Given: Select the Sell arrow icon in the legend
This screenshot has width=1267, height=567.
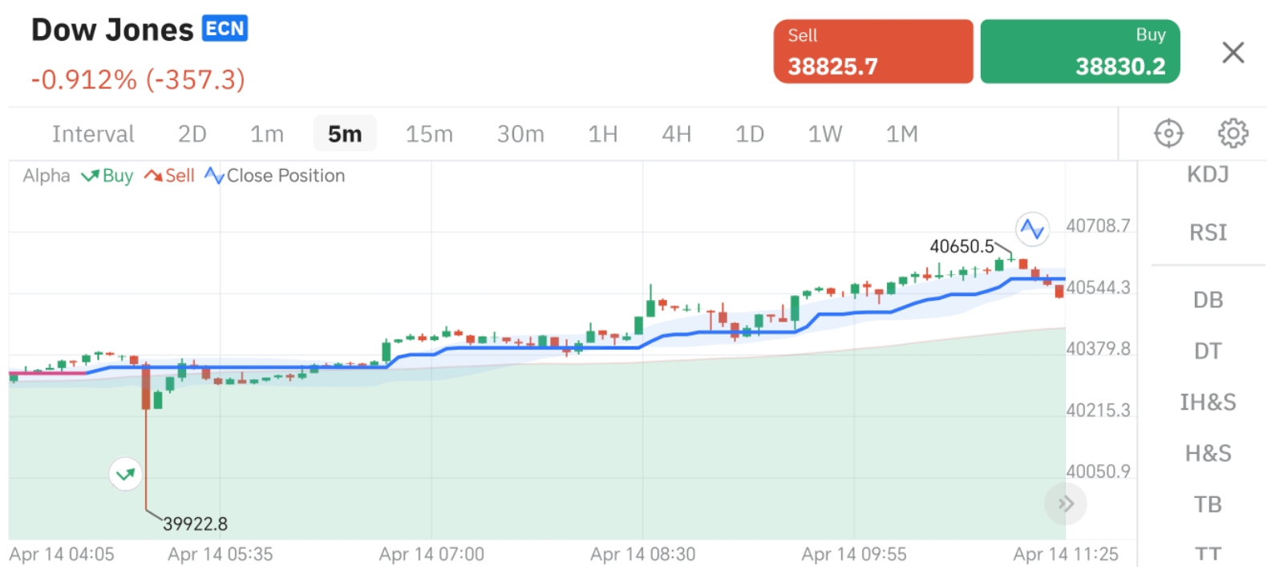Looking at the screenshot, I should (152, 175).
